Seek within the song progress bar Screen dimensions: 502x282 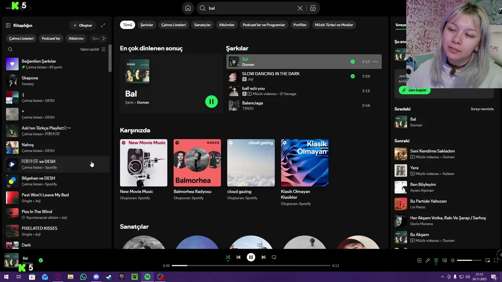tap(251, 266)
